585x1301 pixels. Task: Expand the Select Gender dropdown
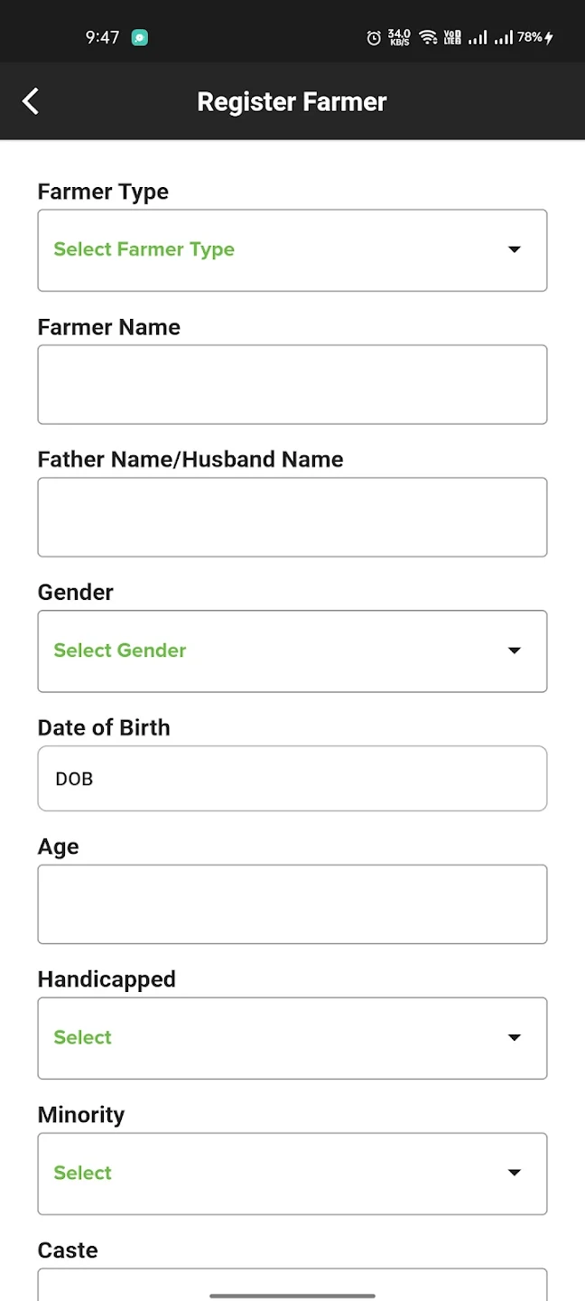click(x=292, y=651)
